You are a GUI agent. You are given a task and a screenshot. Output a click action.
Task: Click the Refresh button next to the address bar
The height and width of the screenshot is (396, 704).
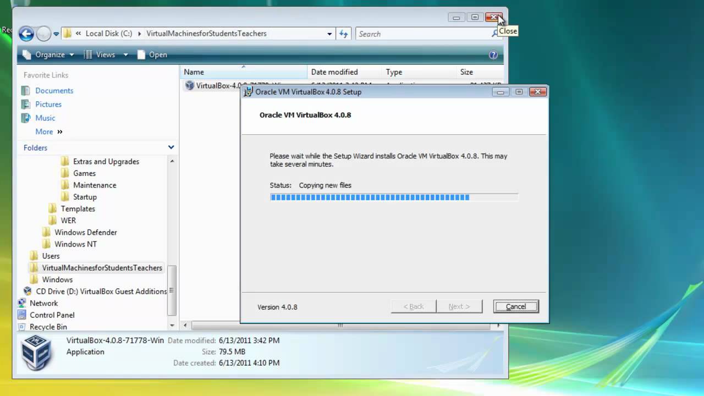[x=344, y=34]
